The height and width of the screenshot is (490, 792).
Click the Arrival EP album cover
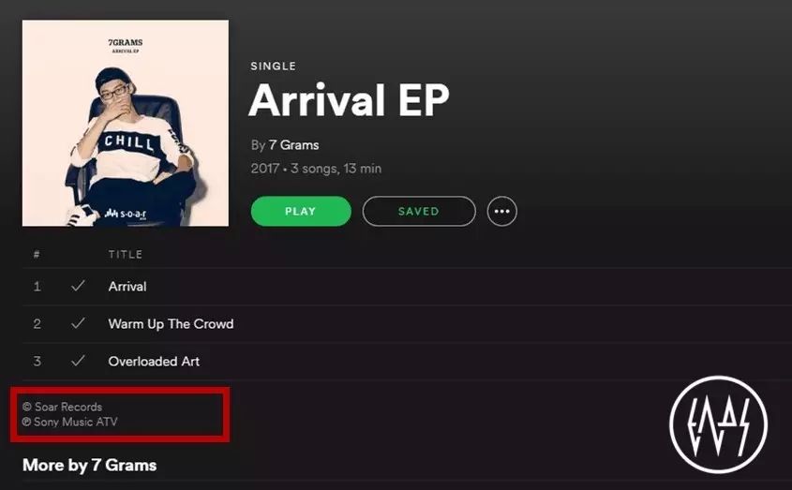126,124
